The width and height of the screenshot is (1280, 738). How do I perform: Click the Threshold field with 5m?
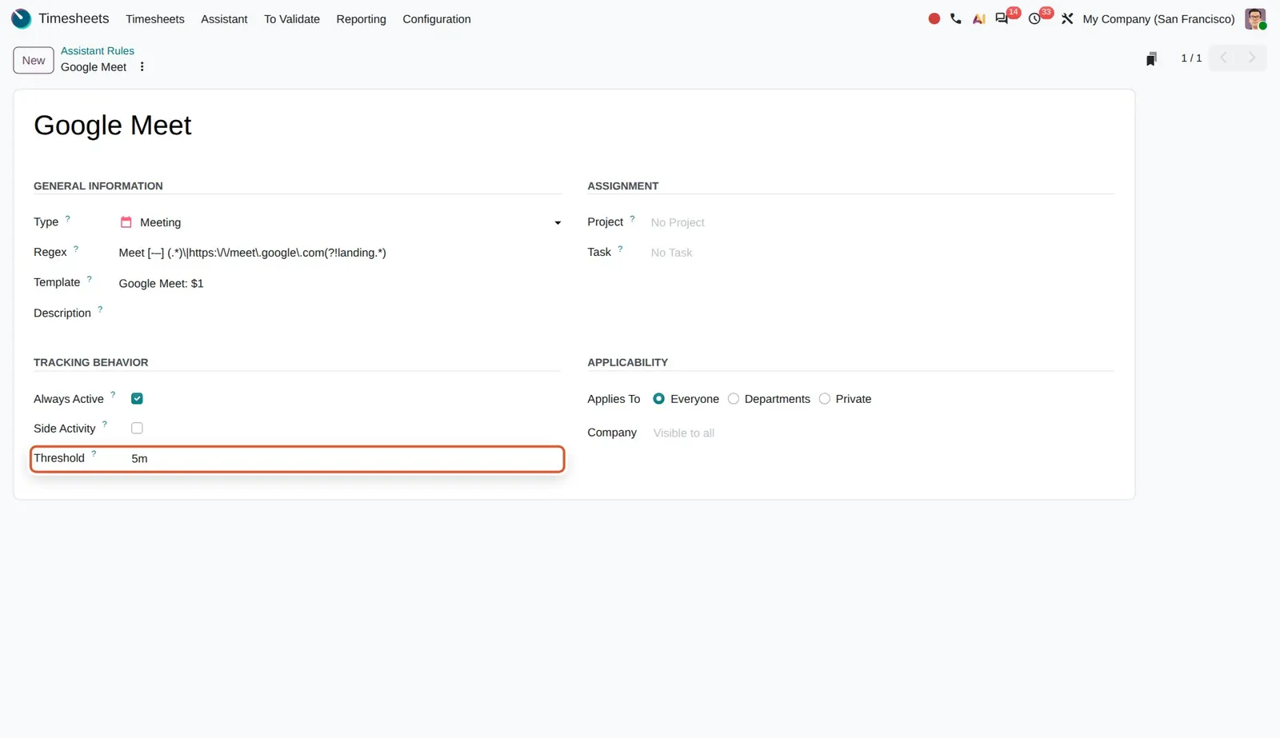pyautogui.click(x=346, y=458)
